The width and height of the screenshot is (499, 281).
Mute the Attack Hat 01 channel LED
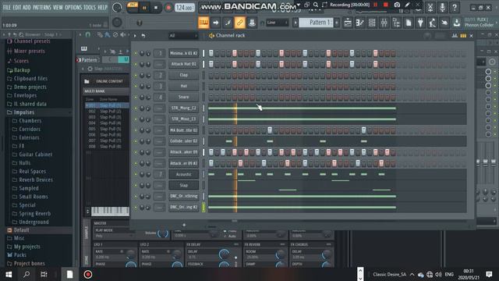[136, 64]
